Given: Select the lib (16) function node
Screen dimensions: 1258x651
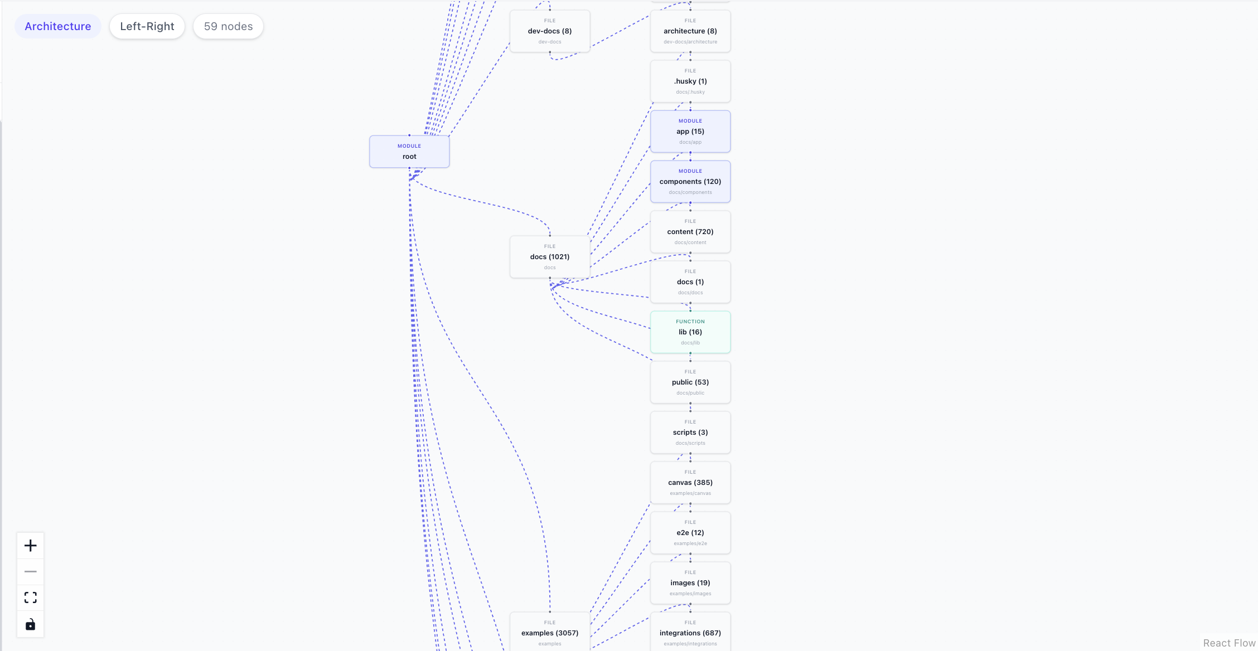Looking at the screenshot, I should [690, 332].
